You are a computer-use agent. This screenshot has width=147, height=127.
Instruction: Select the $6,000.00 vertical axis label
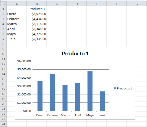pos(24,61)
